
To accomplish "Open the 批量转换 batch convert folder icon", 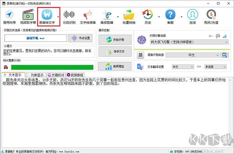I will pyautogui.click(x=129, y=17).
